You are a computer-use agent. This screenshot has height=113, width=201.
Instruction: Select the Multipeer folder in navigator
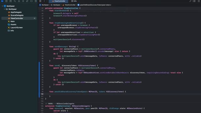pos(13,9)
